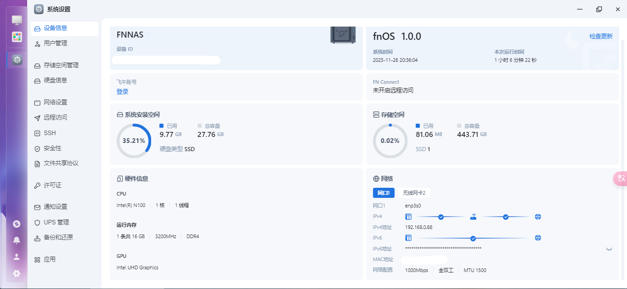Click the interface name enp3s0
The image size is (627, 289).
(x=413, y=206)
